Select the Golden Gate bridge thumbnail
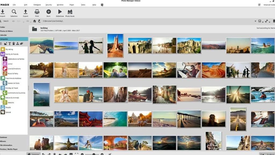 pyautogui.click(x=238, y=94)
